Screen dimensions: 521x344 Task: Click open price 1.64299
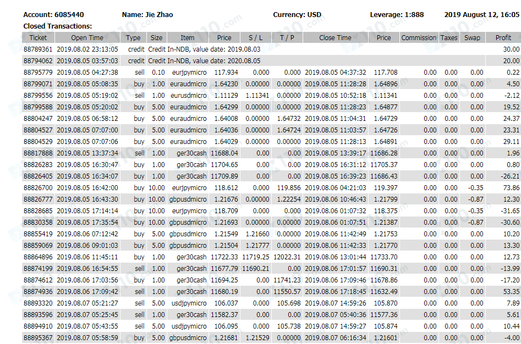coord(226,107)
